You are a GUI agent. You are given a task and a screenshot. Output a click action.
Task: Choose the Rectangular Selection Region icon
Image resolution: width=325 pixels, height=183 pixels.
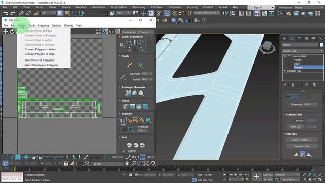(x=75, y=13)
